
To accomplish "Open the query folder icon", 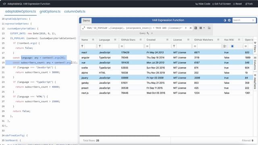I will 209,28.
